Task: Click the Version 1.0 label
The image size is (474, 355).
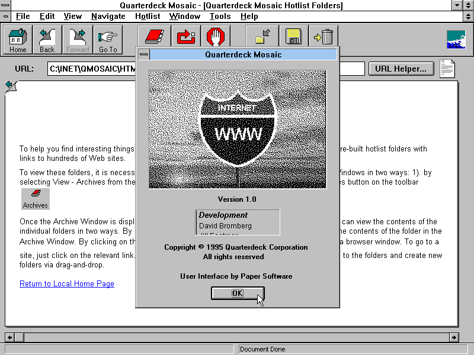Action: 237,199
